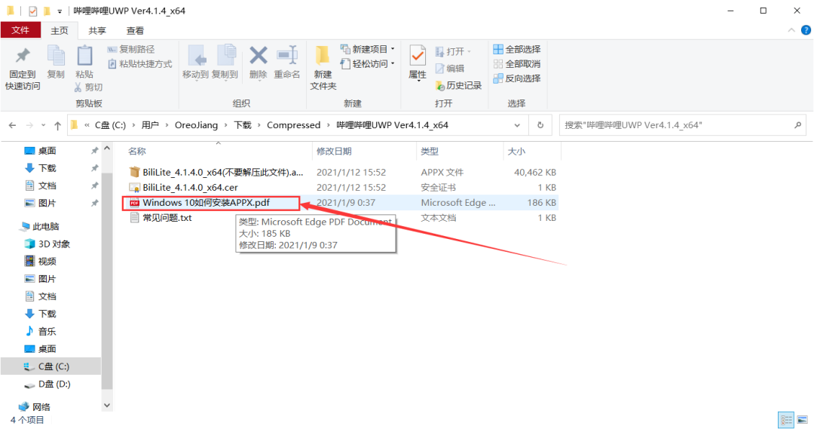Click the 下载 breadcrumb segment
The image size is (814, 429).
pos(243,125)
